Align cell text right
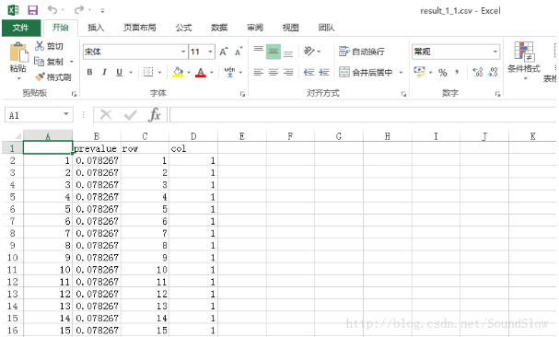The image size is (559, 337). click(x=288, y=73)
